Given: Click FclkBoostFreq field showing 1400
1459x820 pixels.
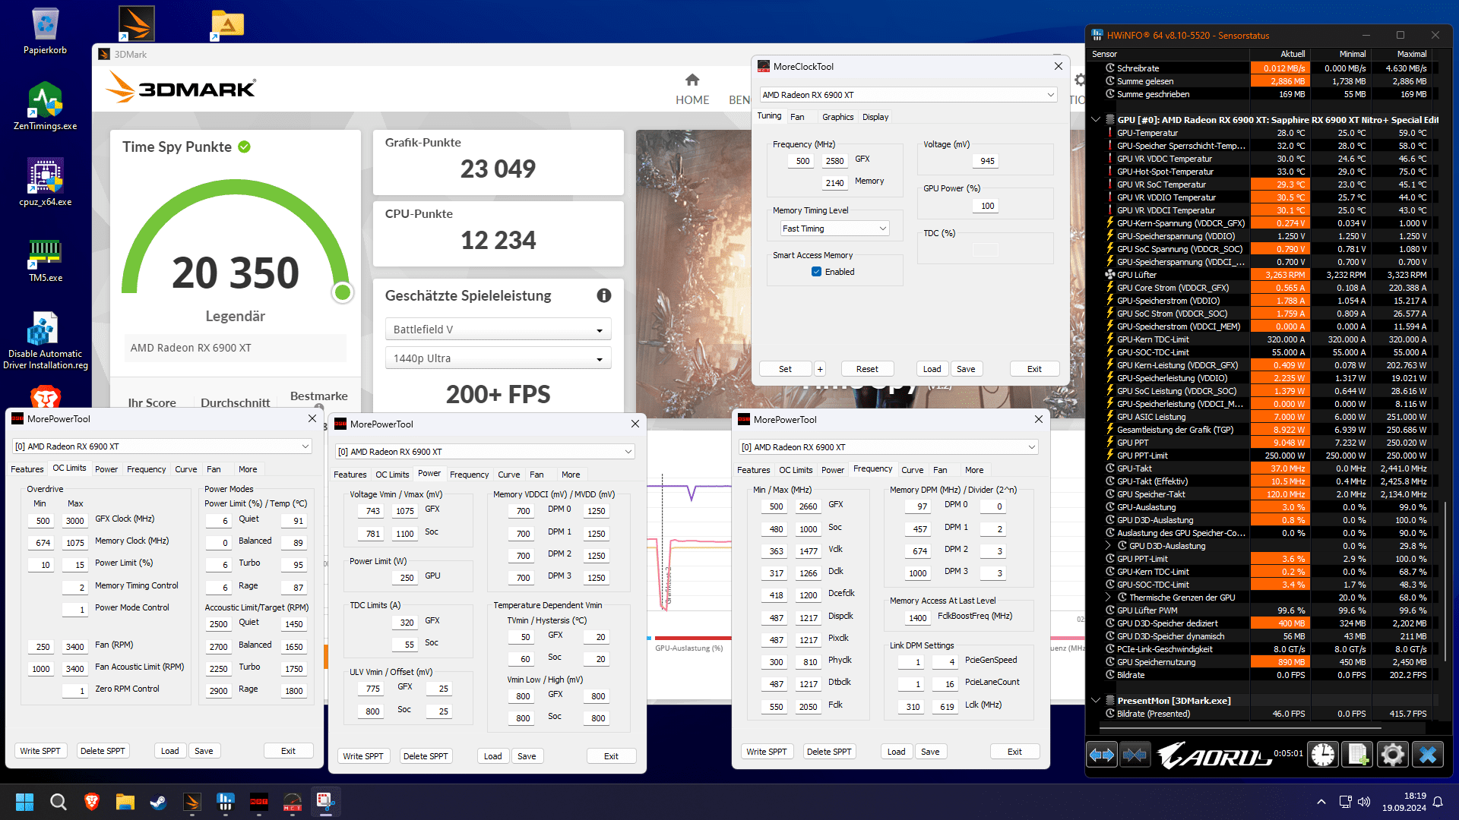Looking at the screenshot, I should (917, 618).
